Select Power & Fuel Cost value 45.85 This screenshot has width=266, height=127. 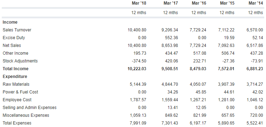coord(201,92)
